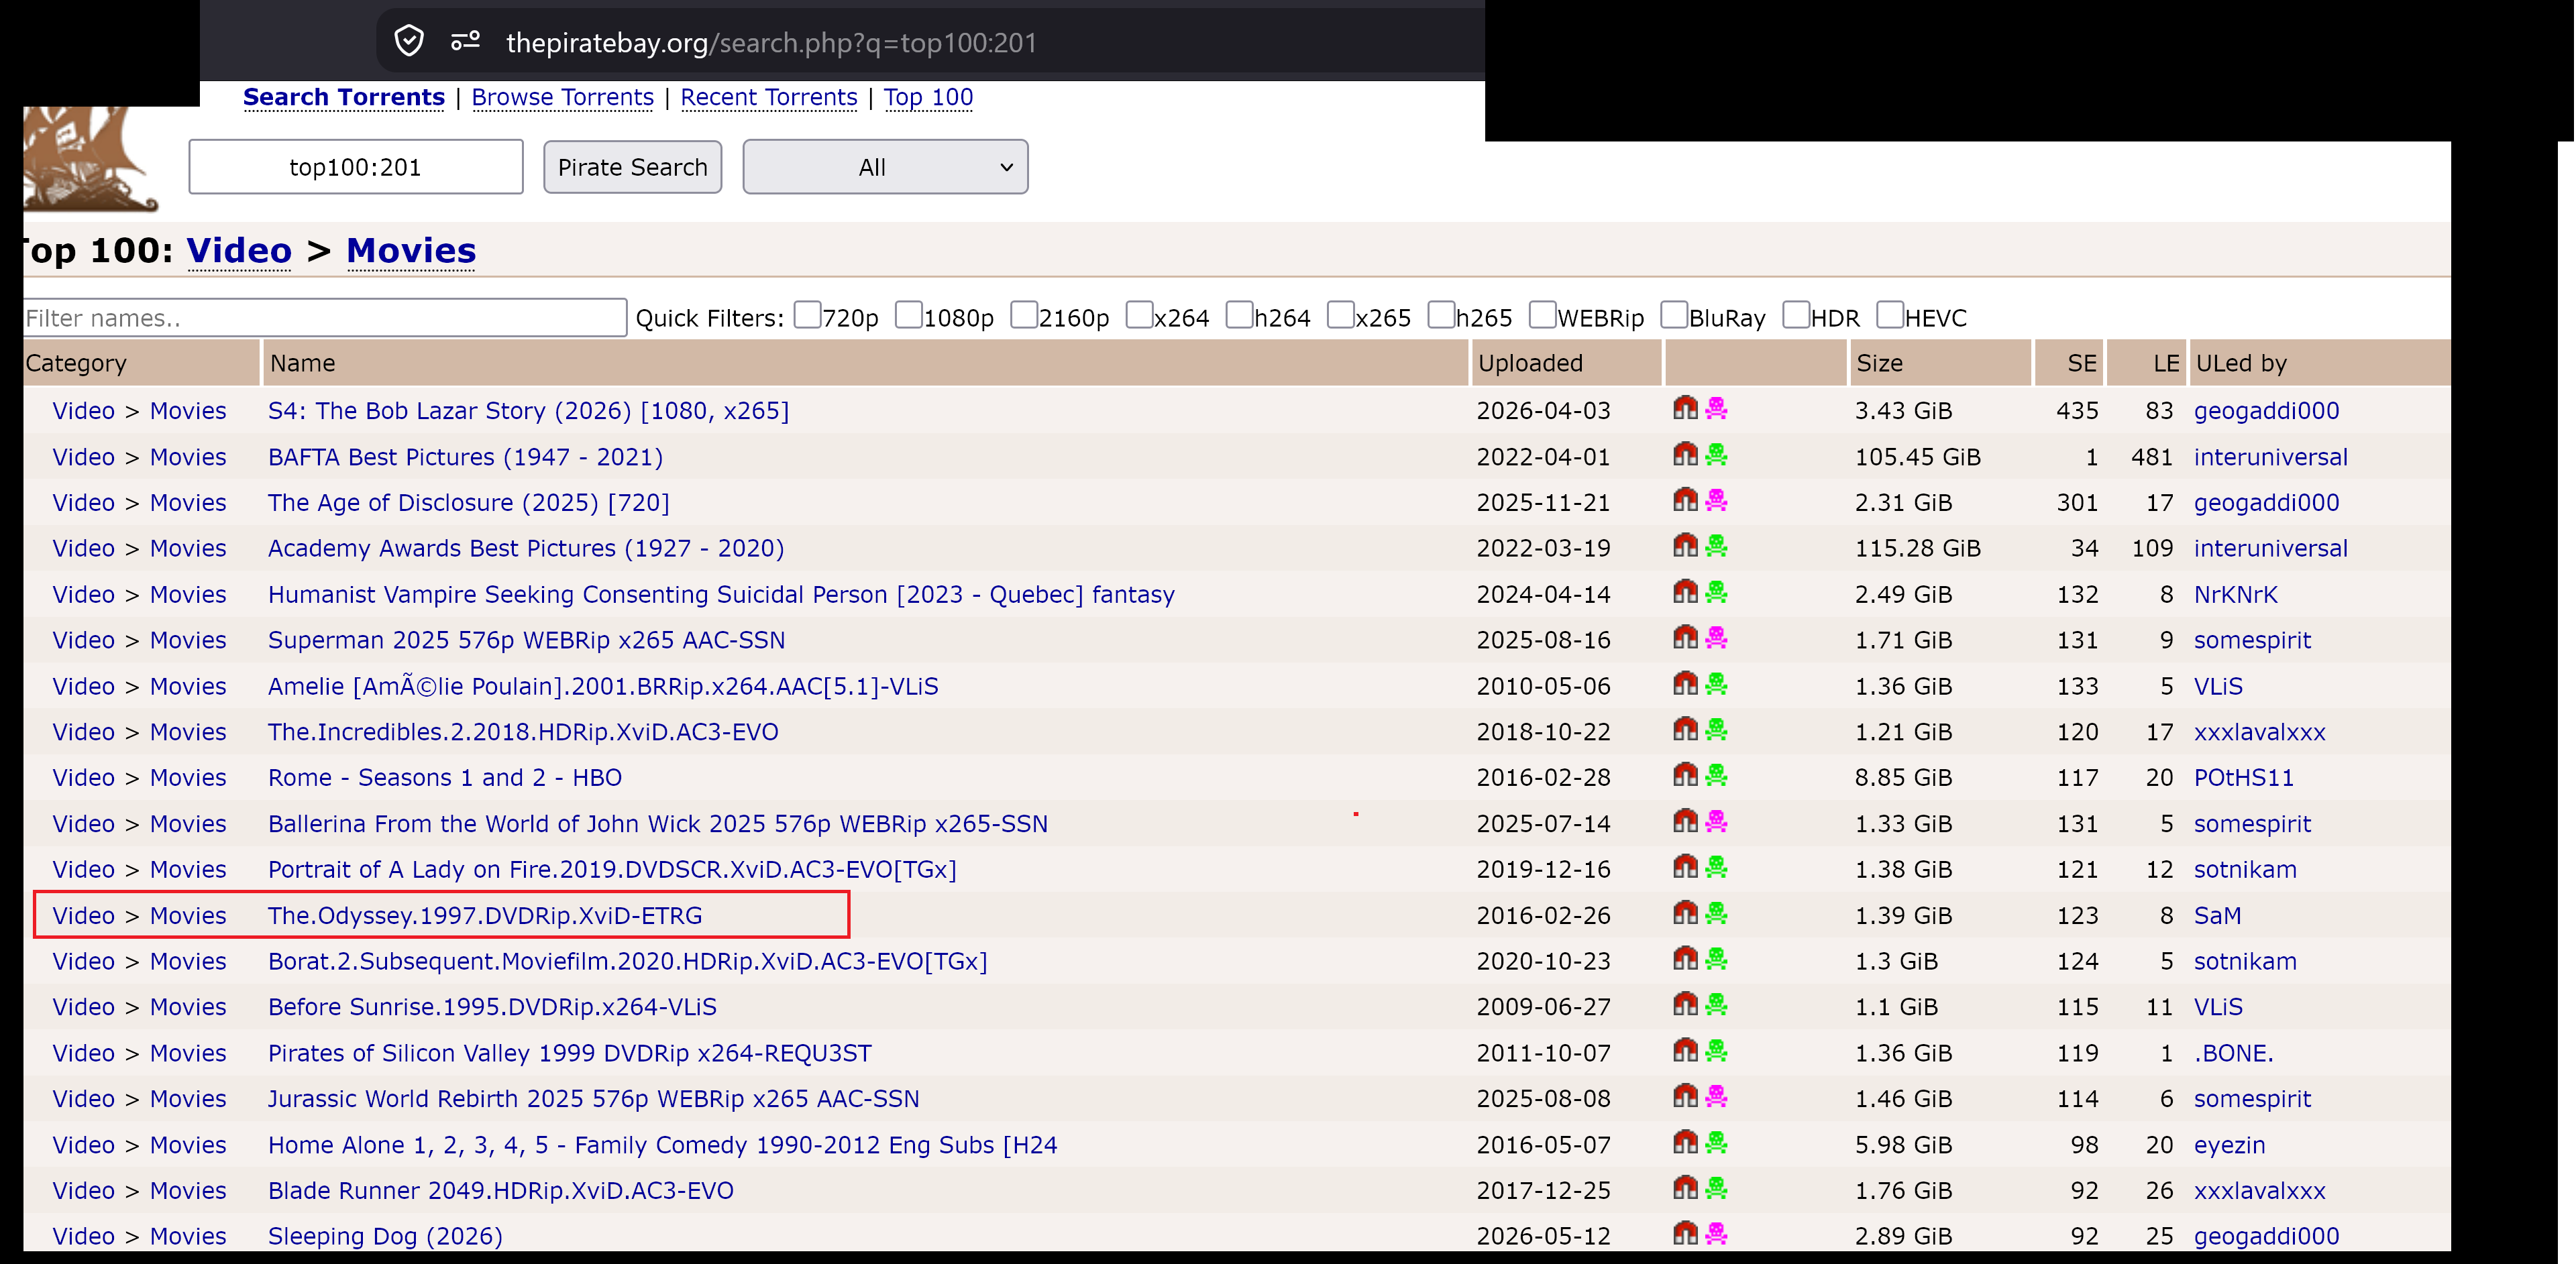
Task: Click the Pirate Search button
Action: [632, 167]
